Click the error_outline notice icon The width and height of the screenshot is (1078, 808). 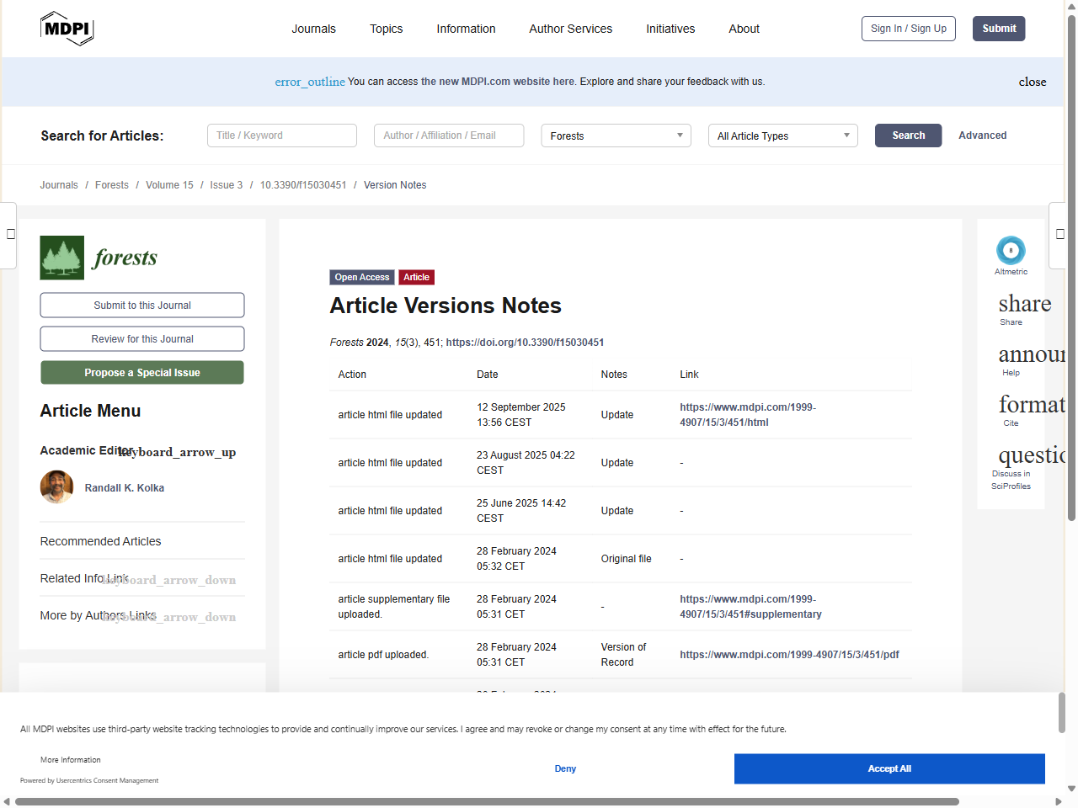(x=310, y=82)
